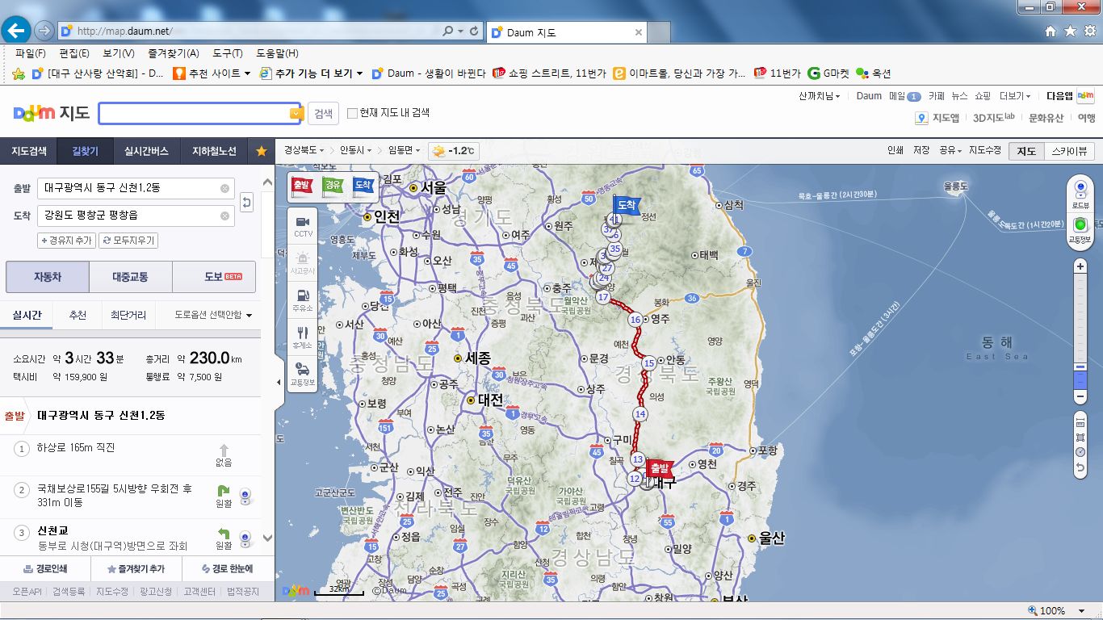Open 안동시 city dropdown
1103x620 pixels.
[355, 151]
